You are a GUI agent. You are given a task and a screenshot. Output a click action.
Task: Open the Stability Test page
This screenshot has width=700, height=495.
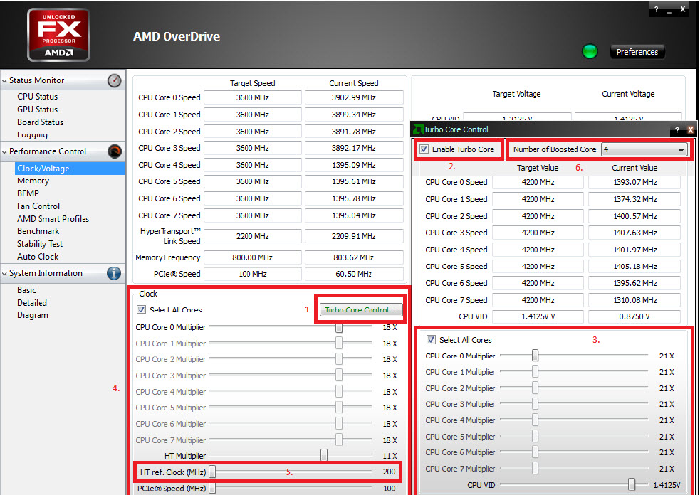coord(40,244)
